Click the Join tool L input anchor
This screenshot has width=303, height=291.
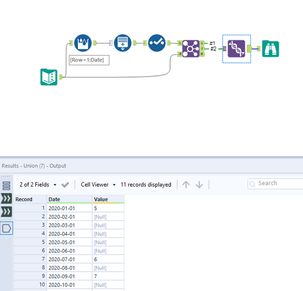(x=180, y=43)
